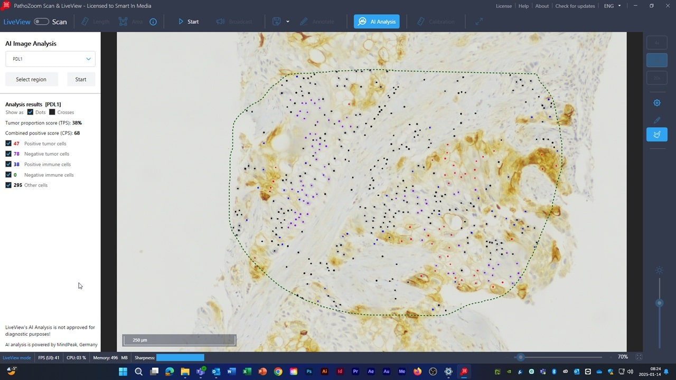The image size is (676, 380).
Task: Uncheck Negative immune cells checkbox
Action: click(8, 175)
